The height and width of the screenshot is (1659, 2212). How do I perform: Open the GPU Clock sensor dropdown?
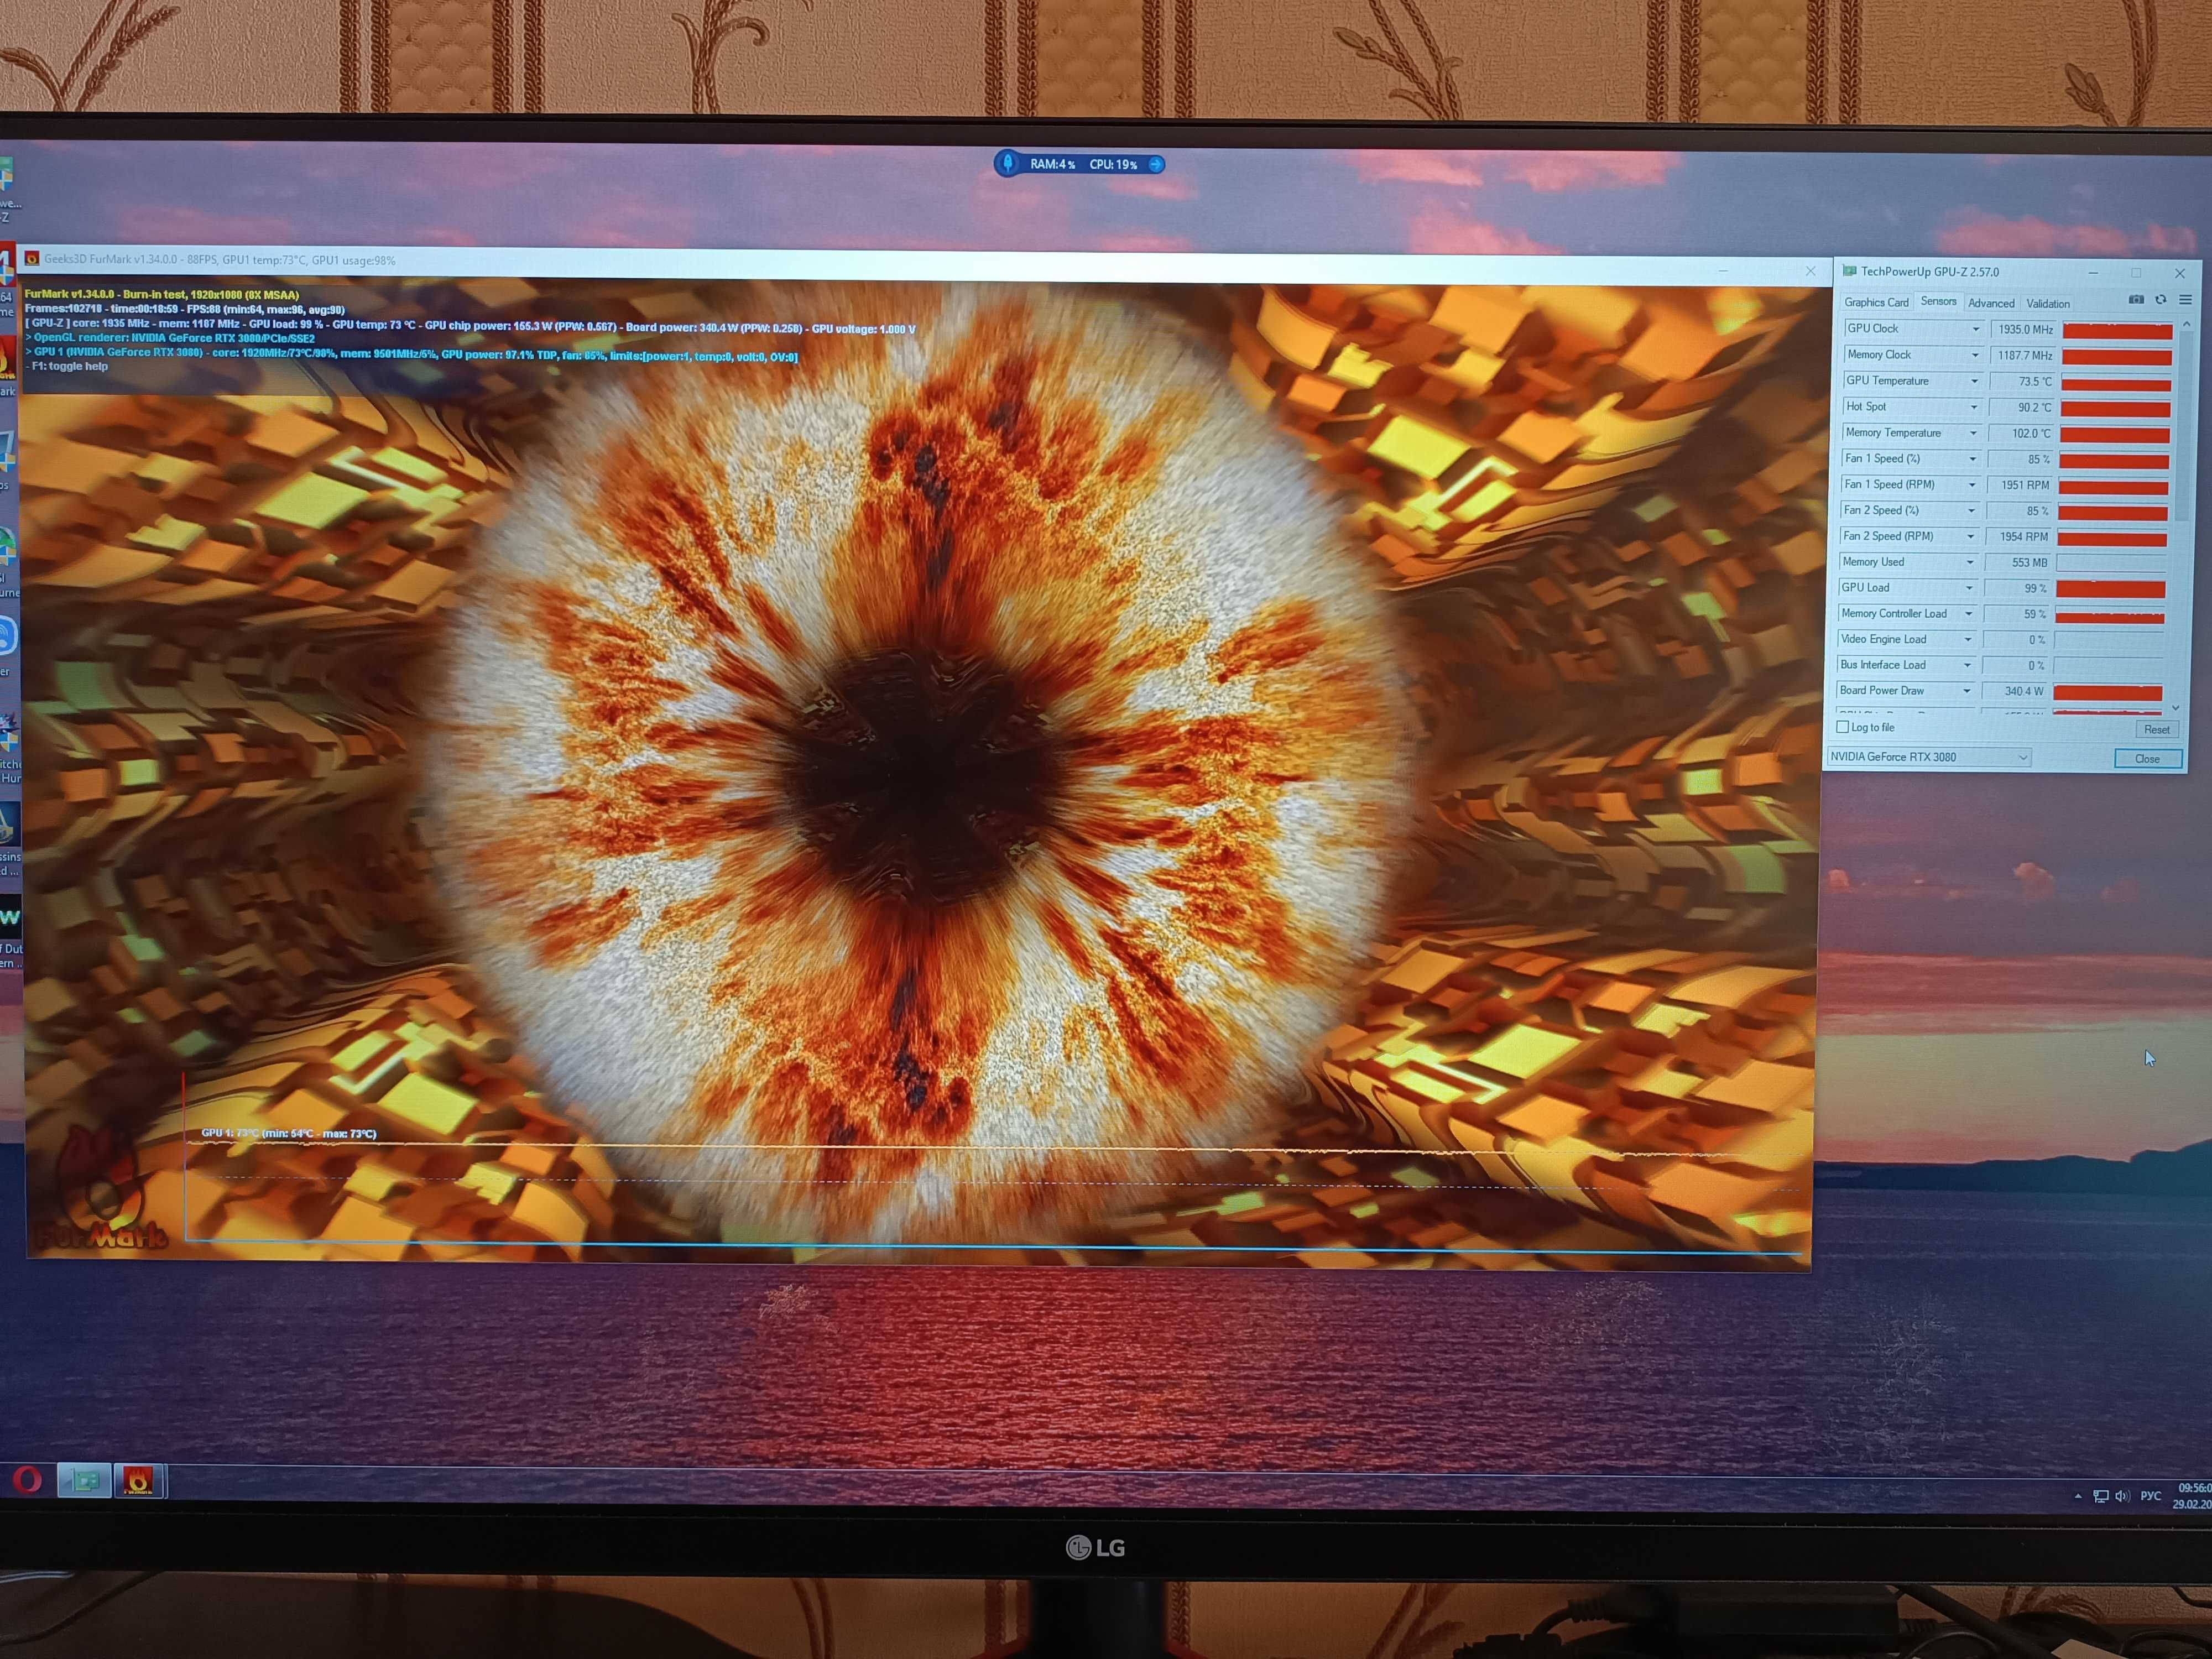pos(1975,329)
